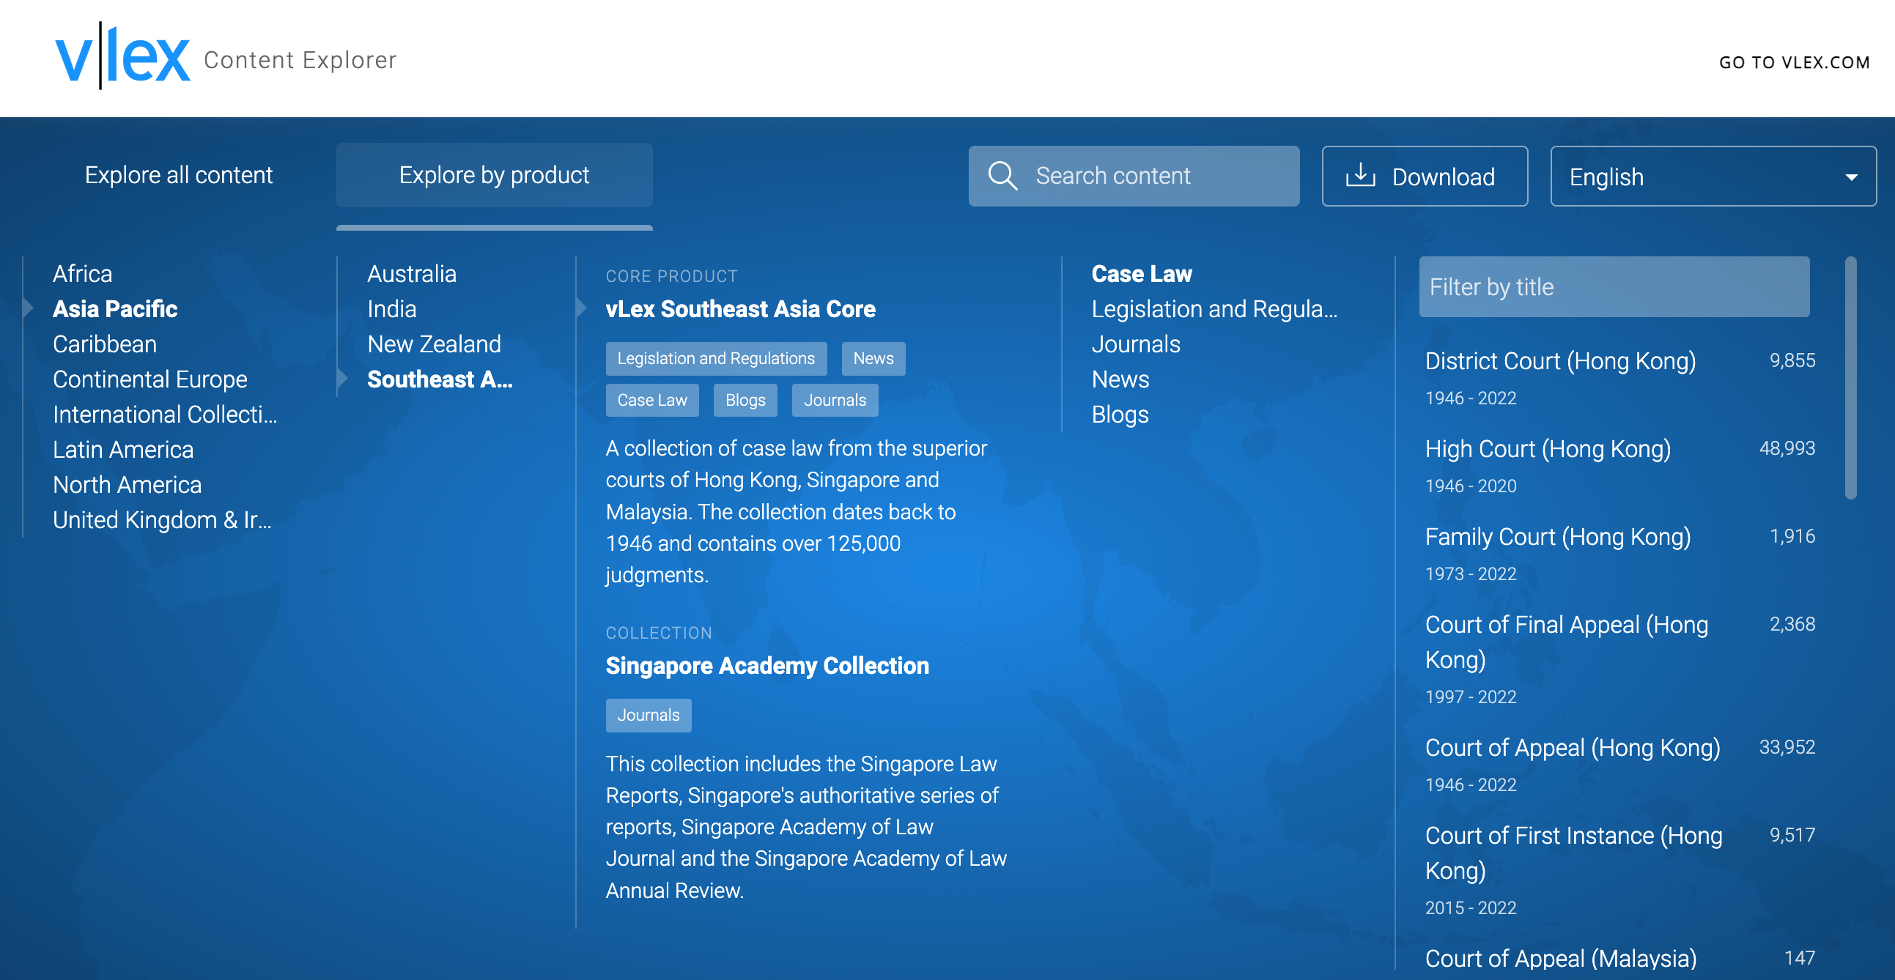Choose India in country list
The width and height of the screenshot is (1895, 980).
click(x=392, y=309)
